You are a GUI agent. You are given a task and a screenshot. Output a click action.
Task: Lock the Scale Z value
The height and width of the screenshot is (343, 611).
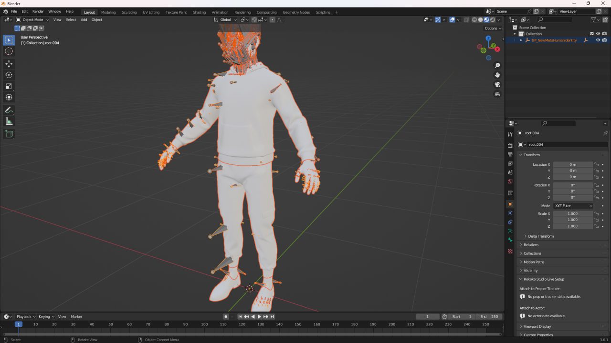pyautogui.click(x=596, y=226)
